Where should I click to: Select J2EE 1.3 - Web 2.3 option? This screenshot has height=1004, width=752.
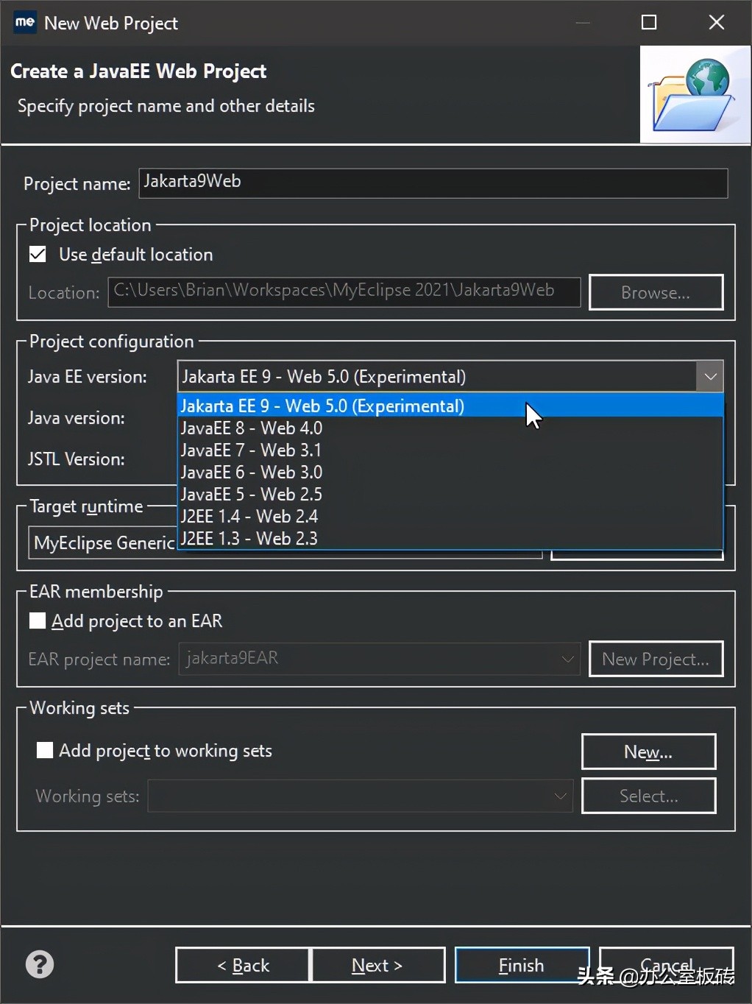pyautogui.click(x=450, y=538)
